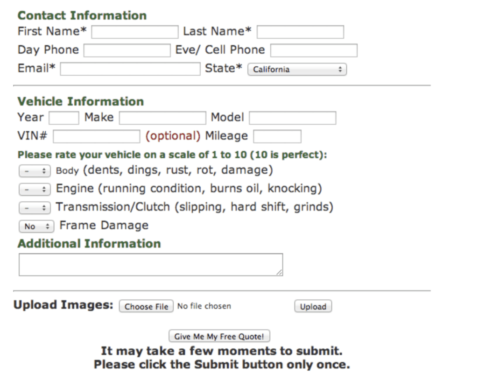478x388 pixels.
Task: Focus the Make text box
Action: tap(162, 118)
